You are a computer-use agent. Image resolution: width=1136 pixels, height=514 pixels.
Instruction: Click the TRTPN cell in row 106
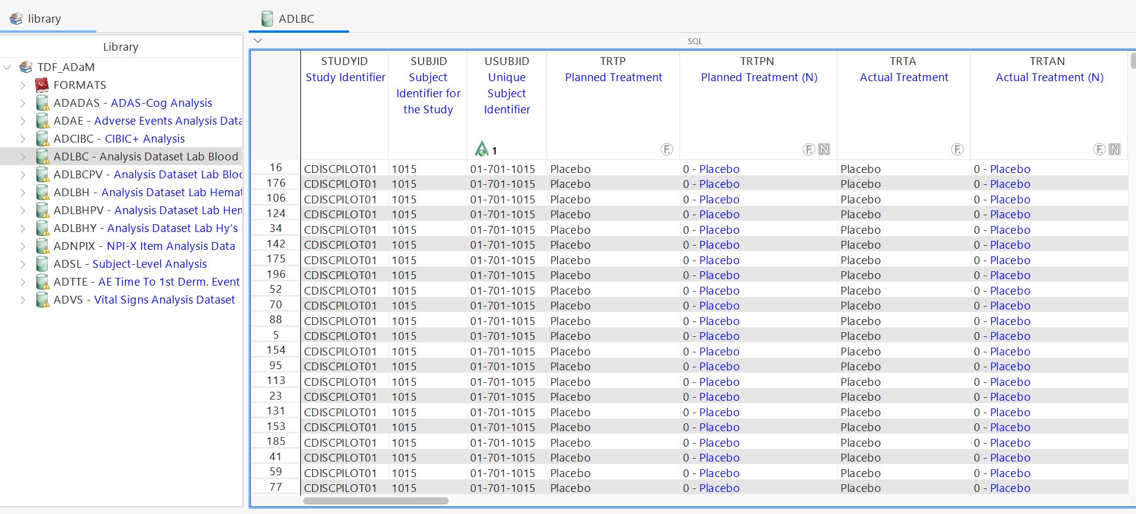point(758,199)
